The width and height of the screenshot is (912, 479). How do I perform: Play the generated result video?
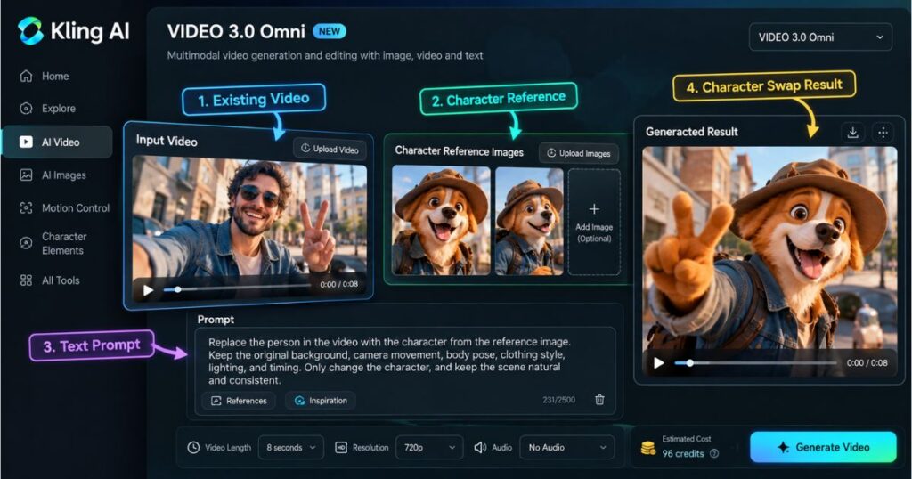658,363
